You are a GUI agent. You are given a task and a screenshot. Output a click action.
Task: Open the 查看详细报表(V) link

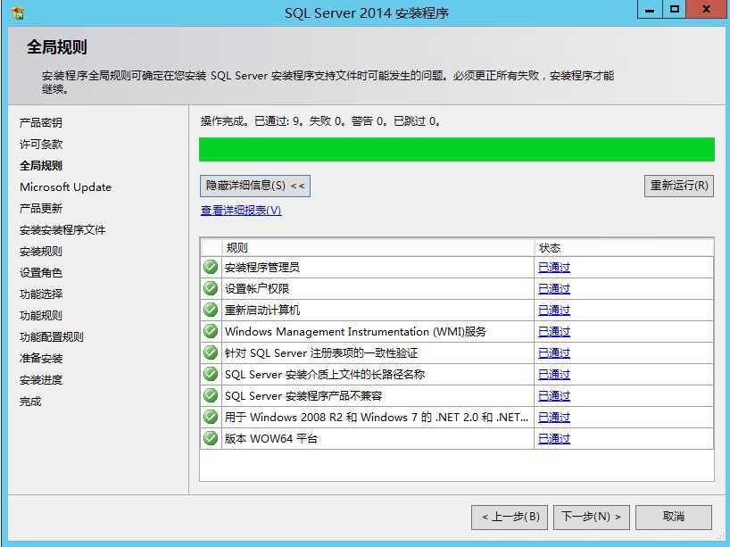click(x=241, y=211)
